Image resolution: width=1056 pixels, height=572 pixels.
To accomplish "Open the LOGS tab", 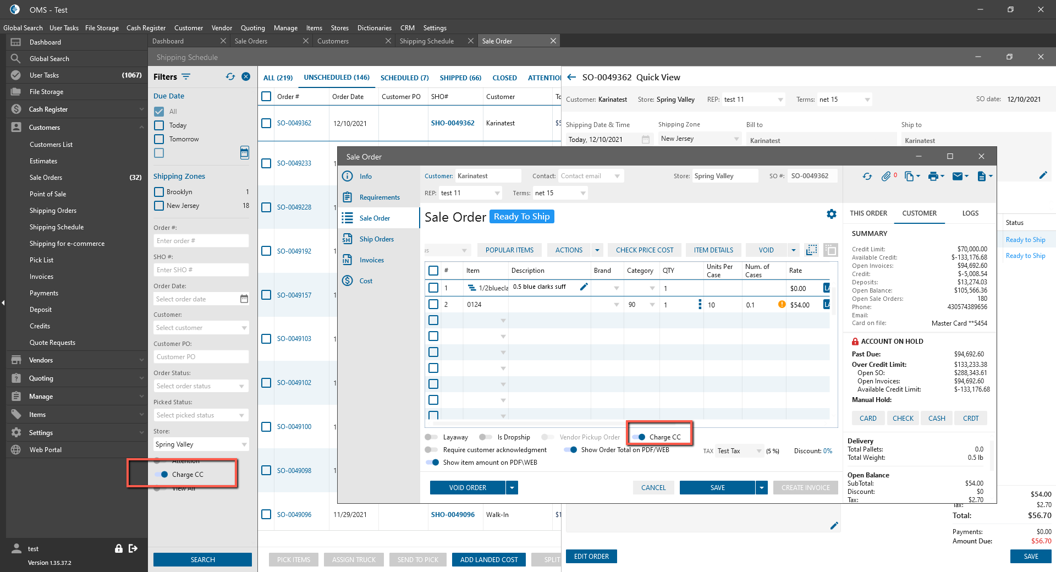I will (970, 213).
